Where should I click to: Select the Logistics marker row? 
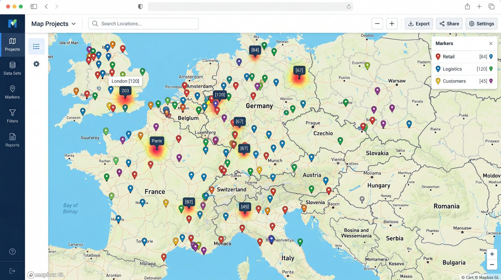point(464,69)
